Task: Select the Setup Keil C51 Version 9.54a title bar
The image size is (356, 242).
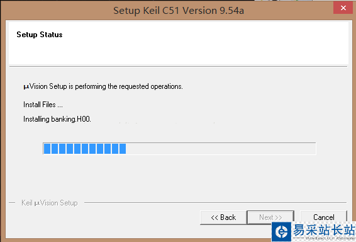Action: [179, 11]
